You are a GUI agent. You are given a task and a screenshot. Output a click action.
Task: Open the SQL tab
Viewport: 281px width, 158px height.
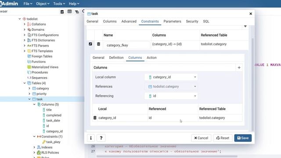[206, 22]
